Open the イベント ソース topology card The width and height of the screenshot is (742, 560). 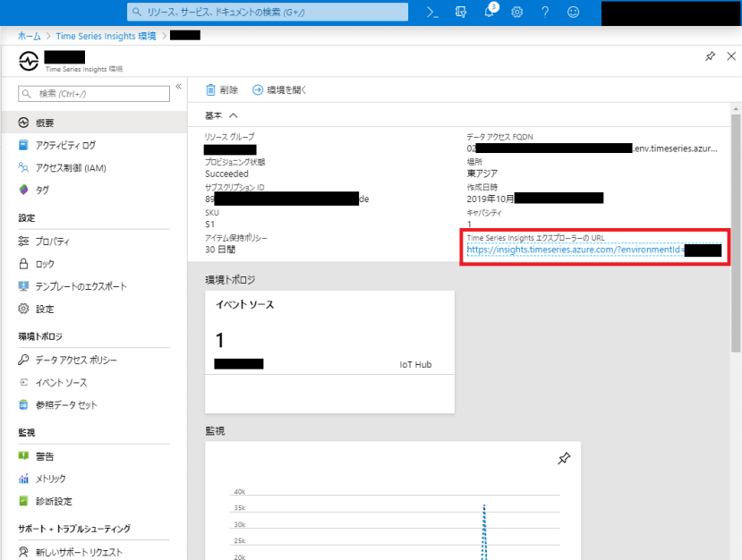pyautogui.click(x=330, y=352)
